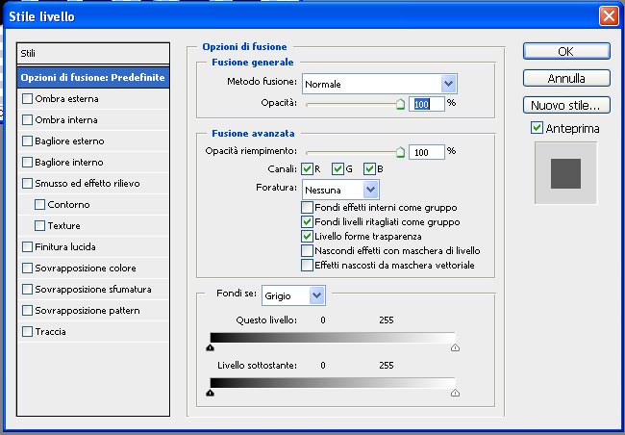
Task: Click Questo livello white slider triangle
Action: (x=455, y=347)
